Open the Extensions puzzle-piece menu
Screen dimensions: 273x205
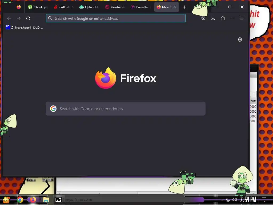point(223,18)
